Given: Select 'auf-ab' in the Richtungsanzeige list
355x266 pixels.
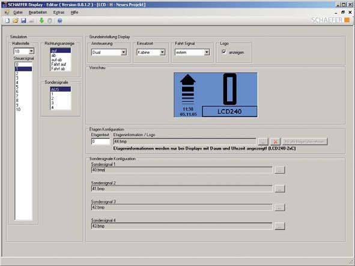Looking at the screenshot, I should tap(61, 60).
